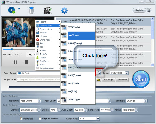This screenshot has height=124, width=156.
Task: Browse output folder with yellow folder icon
Action: [99, 80]
